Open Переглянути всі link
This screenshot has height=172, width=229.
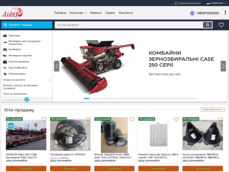[213, 109]
